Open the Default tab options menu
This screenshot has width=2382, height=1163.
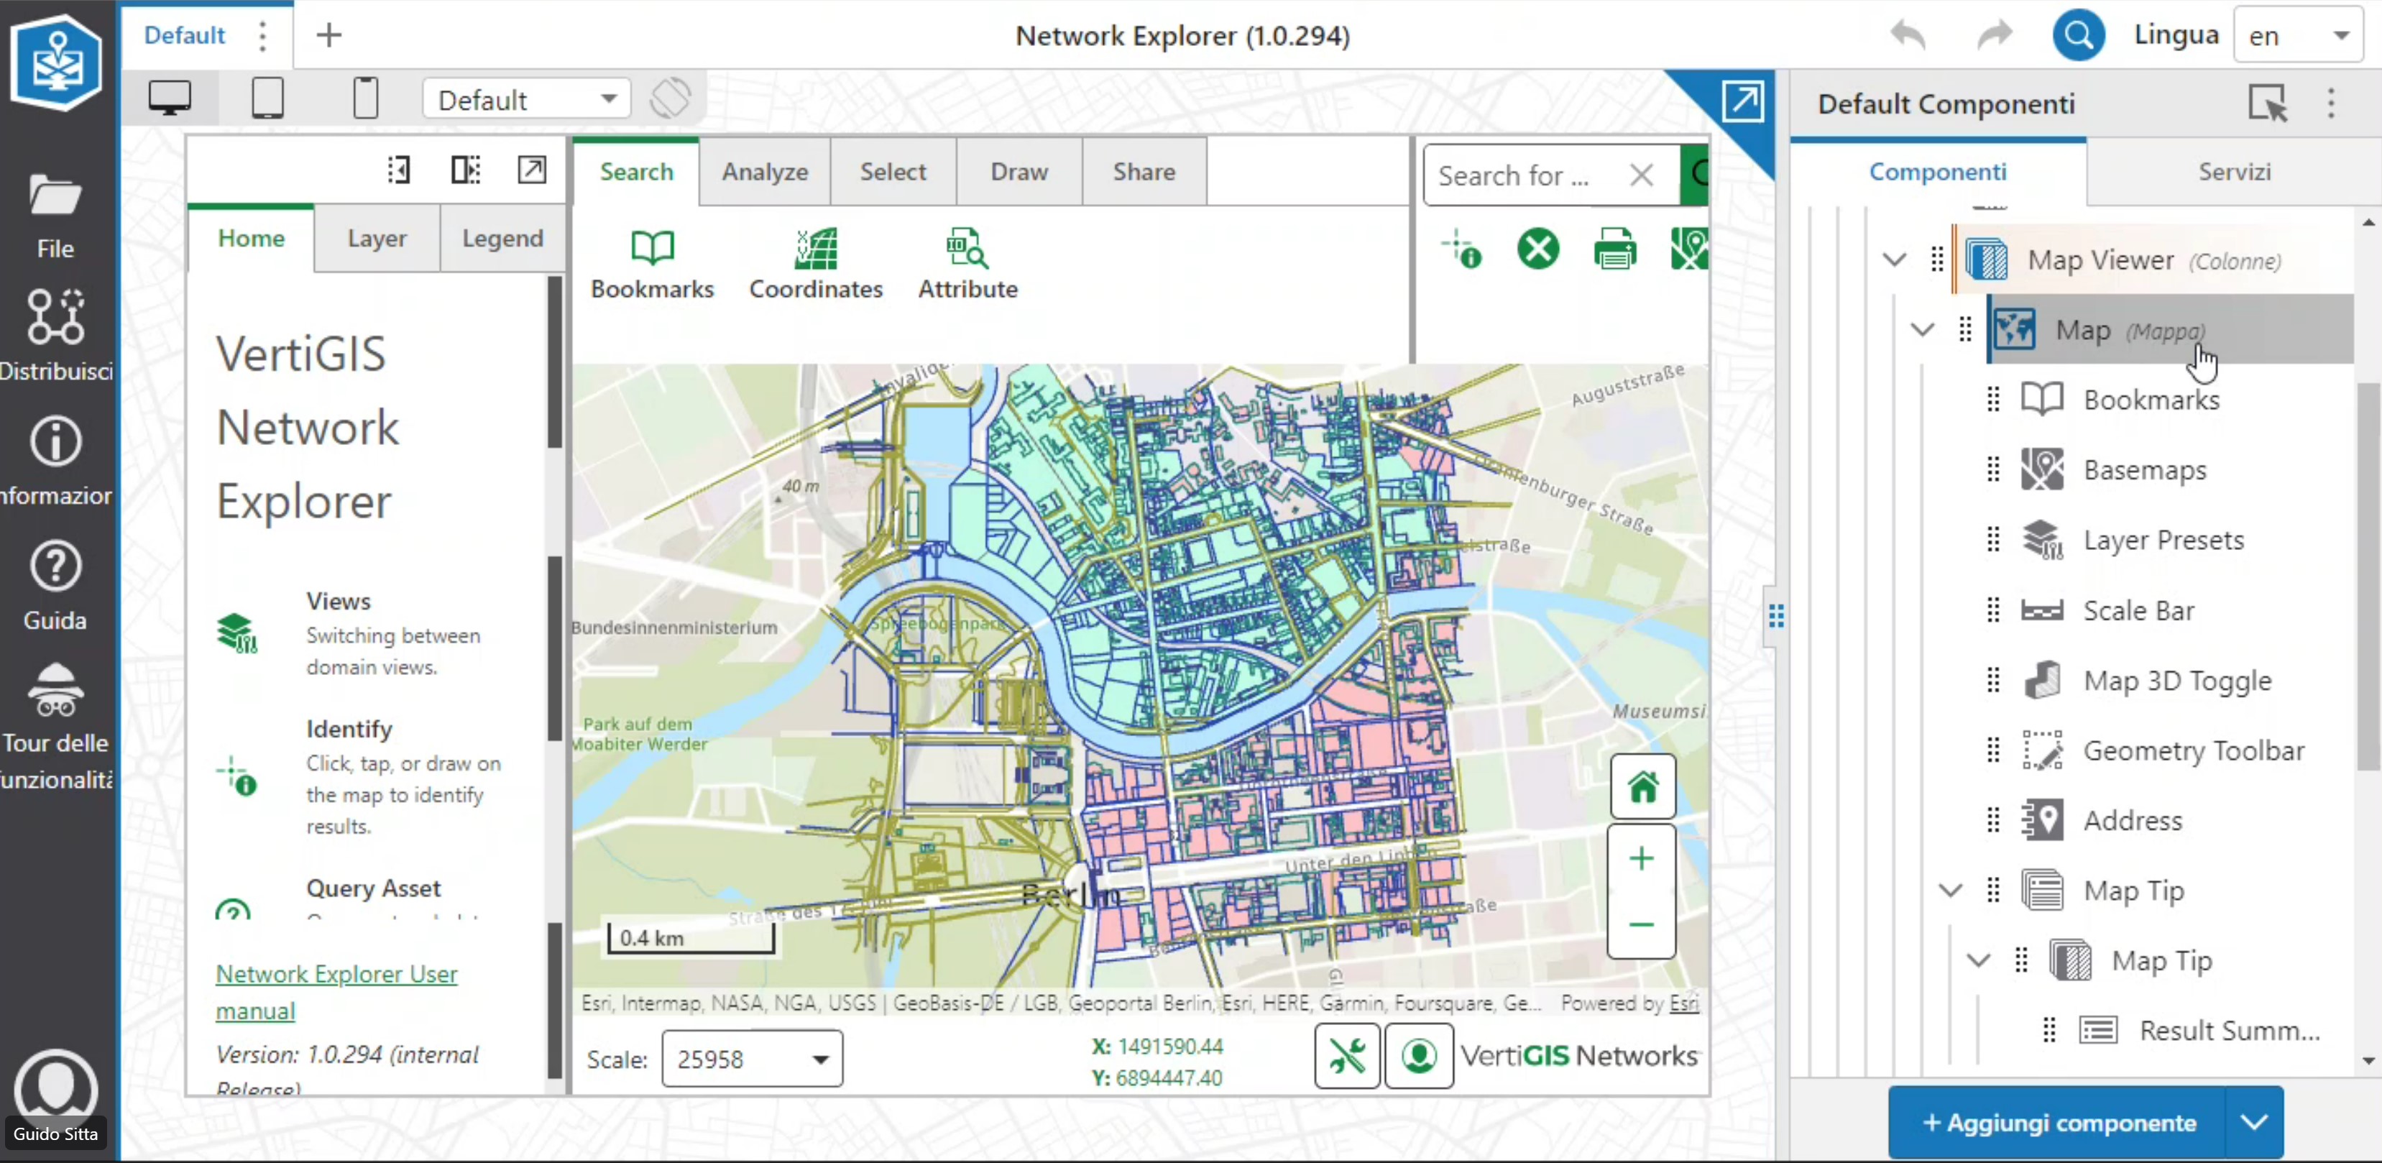(262, 36)
